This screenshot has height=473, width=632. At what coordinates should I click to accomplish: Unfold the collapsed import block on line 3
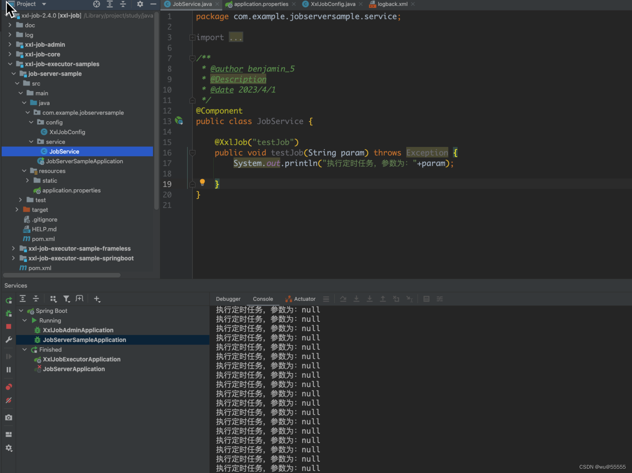point(192,37)
